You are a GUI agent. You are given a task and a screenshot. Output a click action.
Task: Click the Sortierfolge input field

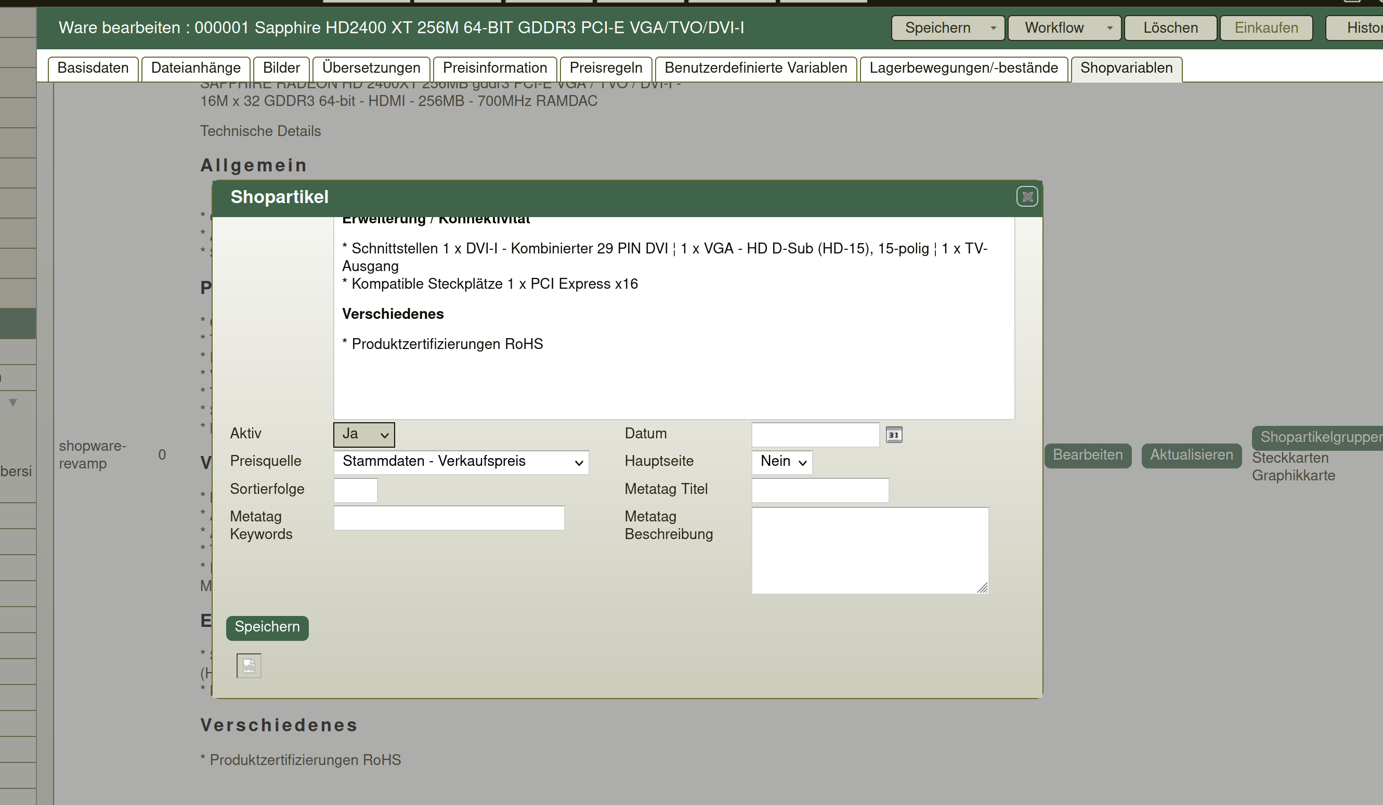click(356, 490)
